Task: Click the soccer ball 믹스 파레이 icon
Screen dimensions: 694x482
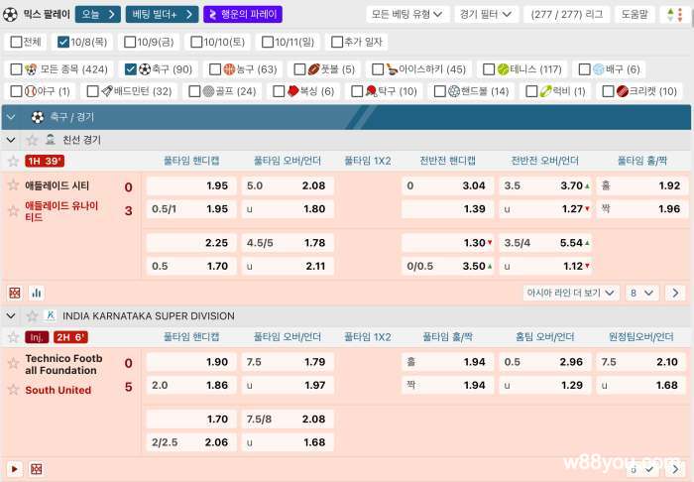Action: [x=10, y=15]
